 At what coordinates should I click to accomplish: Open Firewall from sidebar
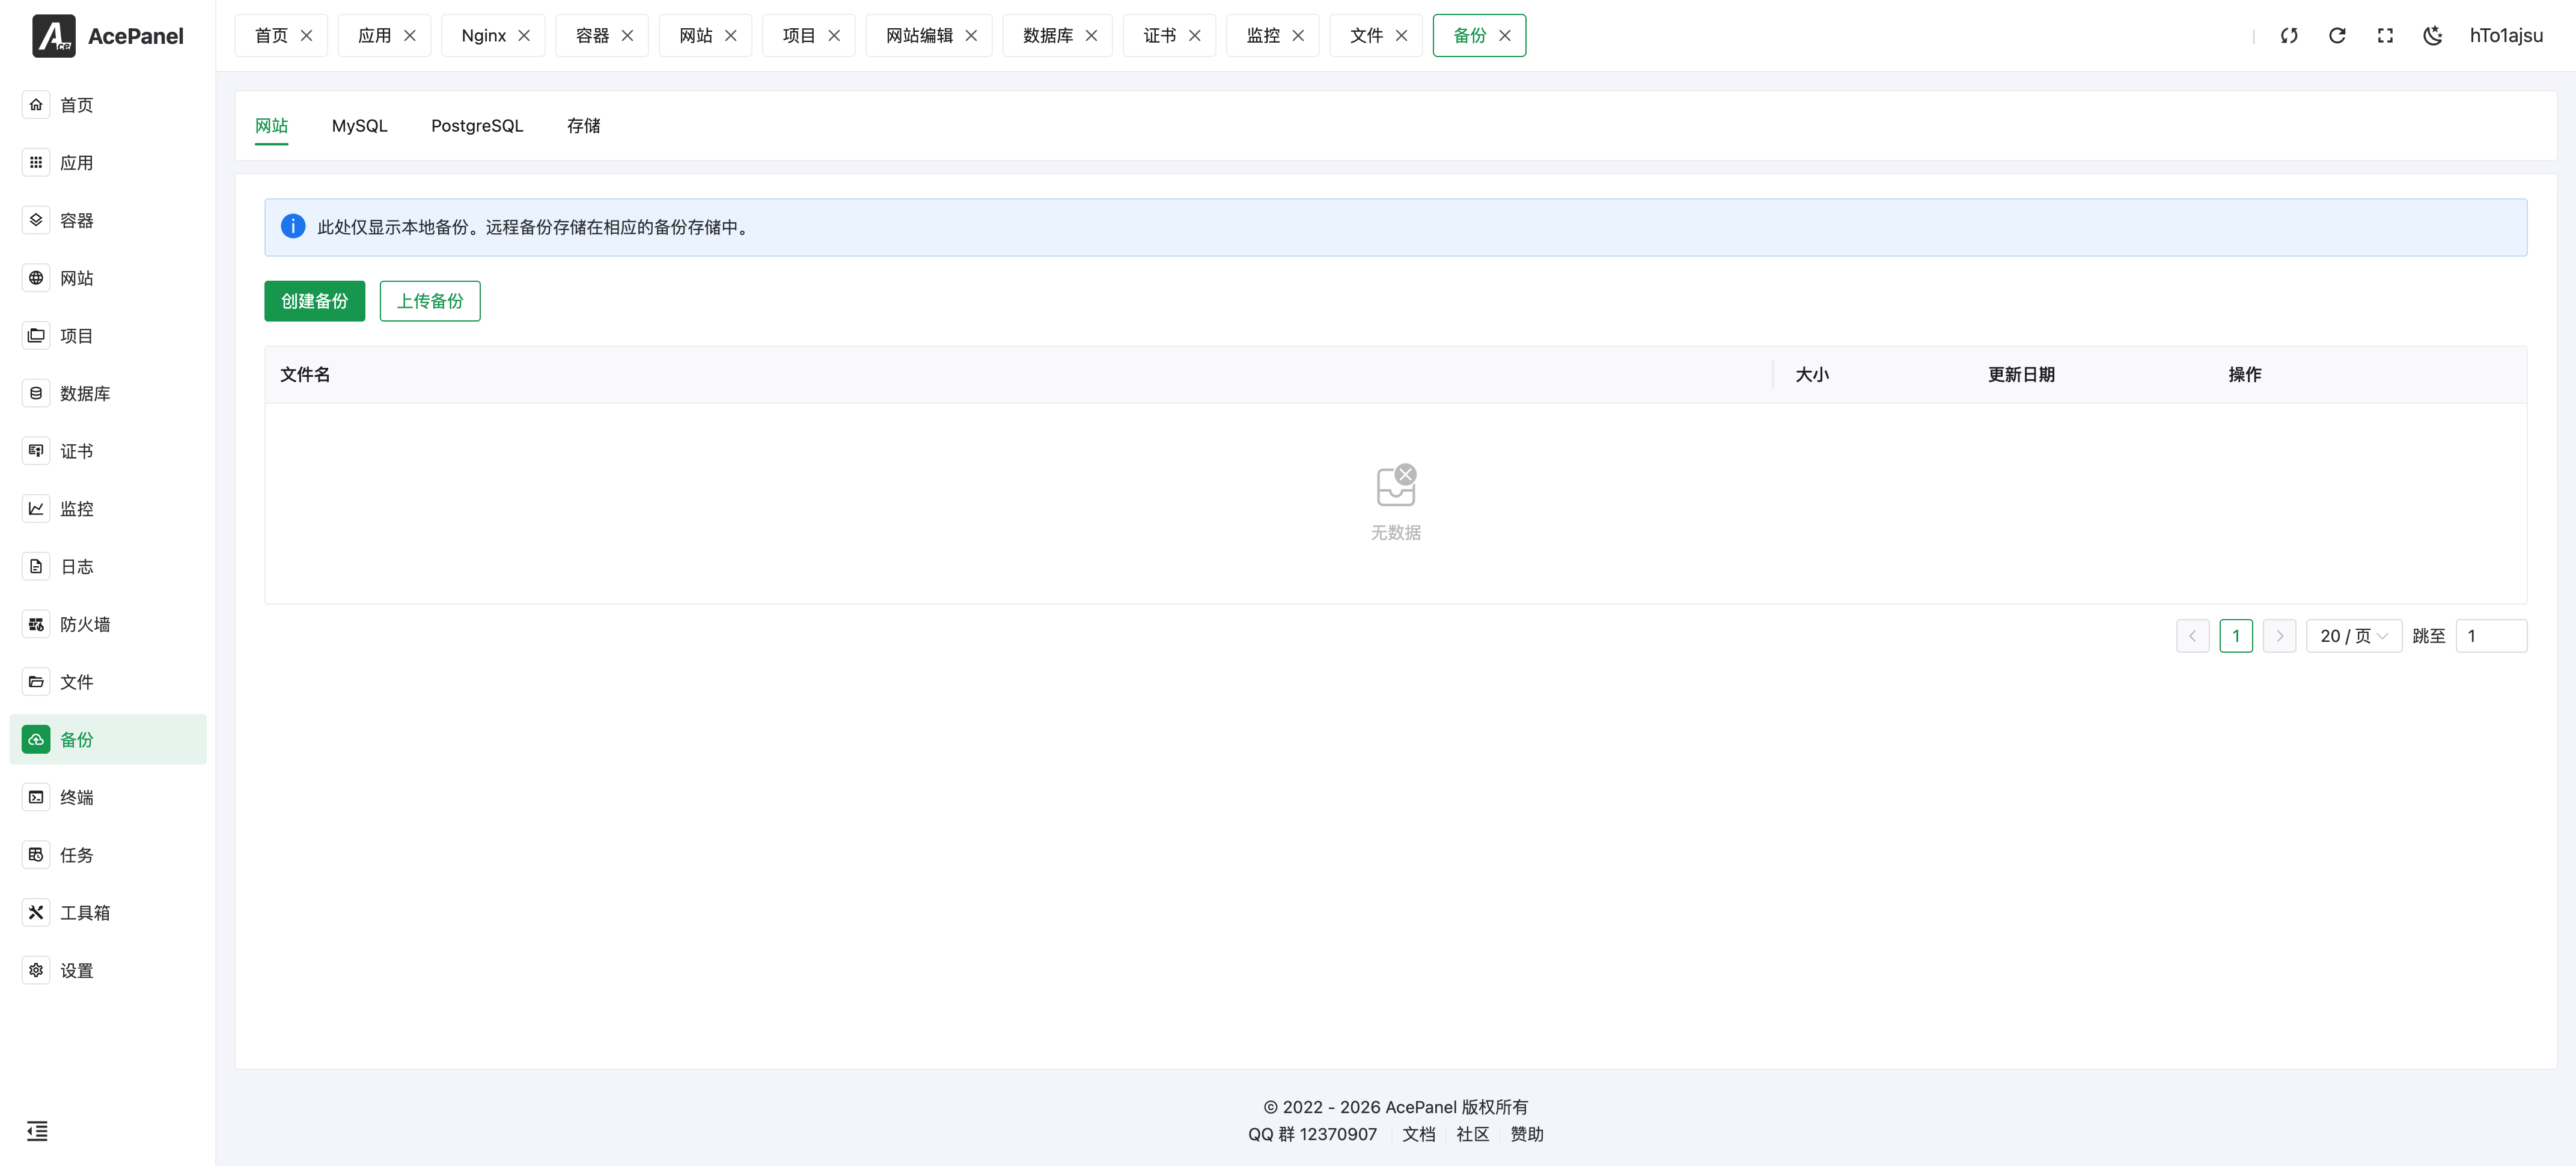(x=84, y=624)
